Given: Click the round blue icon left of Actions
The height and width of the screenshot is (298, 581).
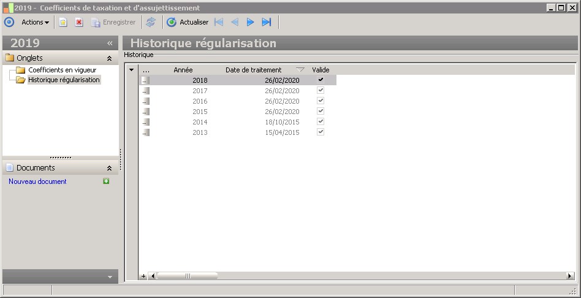Looking at the screenshot, I should coord(9,22).
